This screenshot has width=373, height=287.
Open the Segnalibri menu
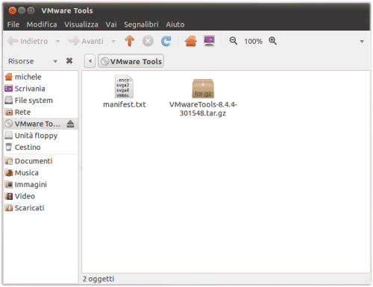141,25
